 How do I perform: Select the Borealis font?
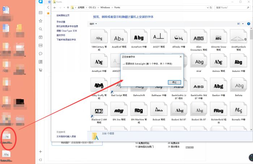pyautogui.click(x=239, y=111)
